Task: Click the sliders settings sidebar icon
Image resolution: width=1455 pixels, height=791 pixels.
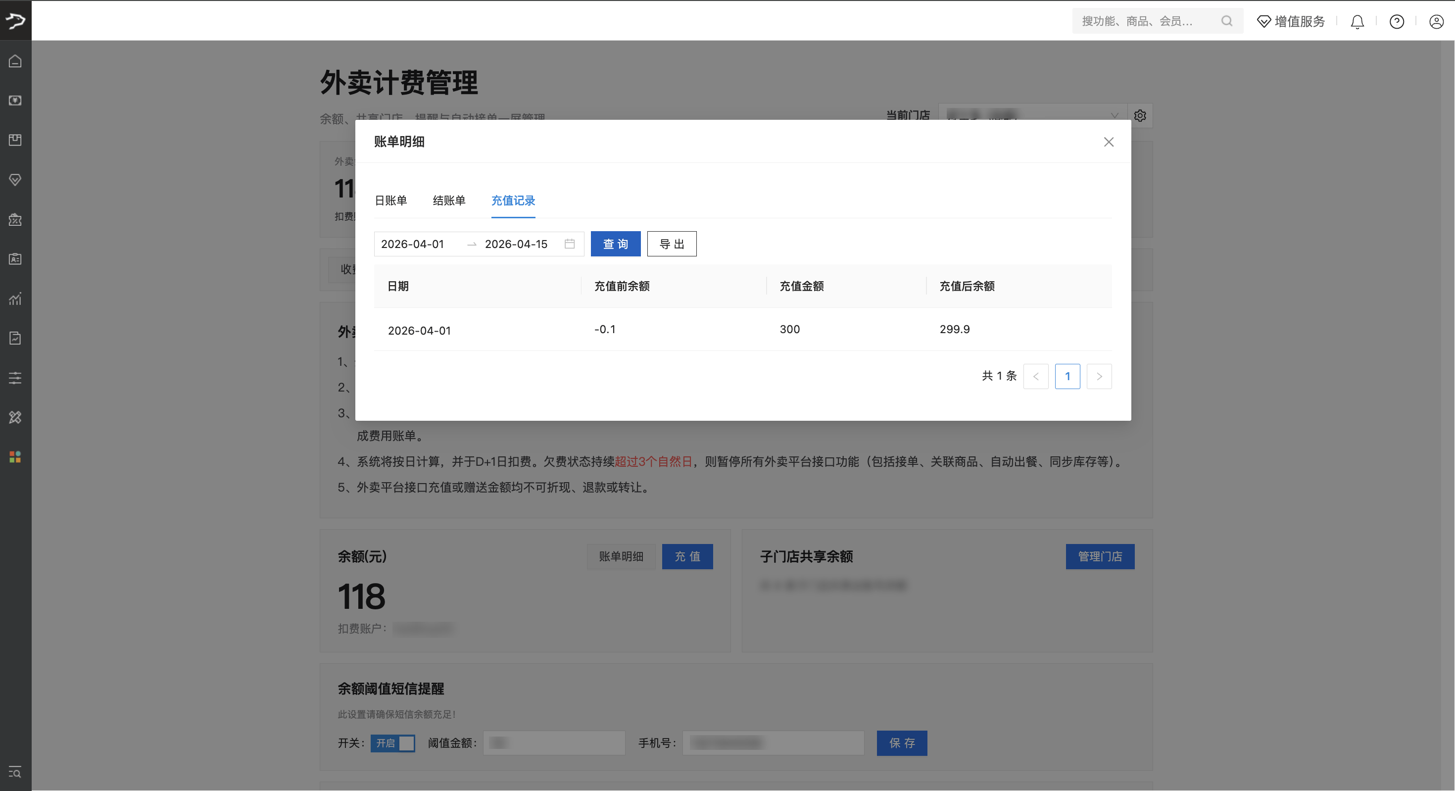Action: pos(15,377)
